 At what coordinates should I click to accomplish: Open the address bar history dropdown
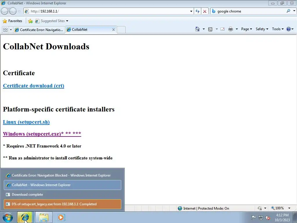(191, 11)
